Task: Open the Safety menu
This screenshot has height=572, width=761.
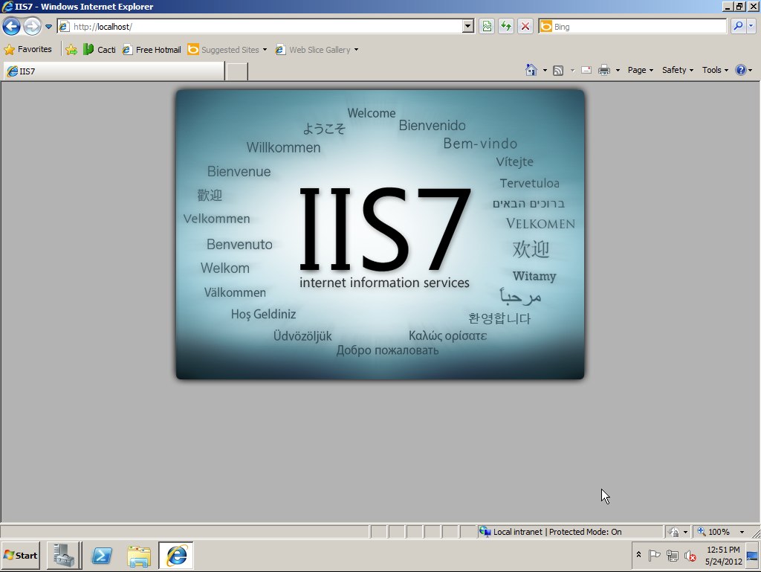Action: coord(678,70)
